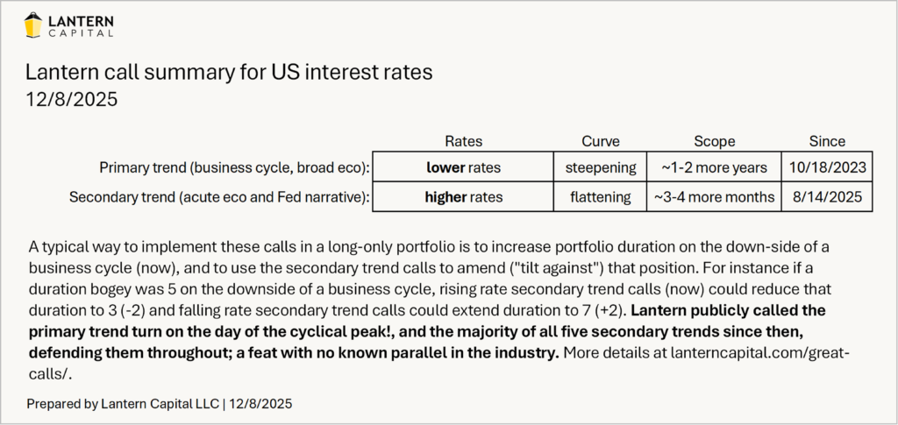This screenshot has height=425, width=898.
Task: Select the 'Lantern call summary' title heading
Action: 229,72
